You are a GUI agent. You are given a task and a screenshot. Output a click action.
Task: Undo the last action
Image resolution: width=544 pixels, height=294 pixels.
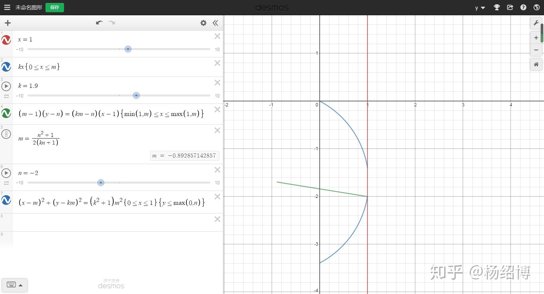[99, 23]
